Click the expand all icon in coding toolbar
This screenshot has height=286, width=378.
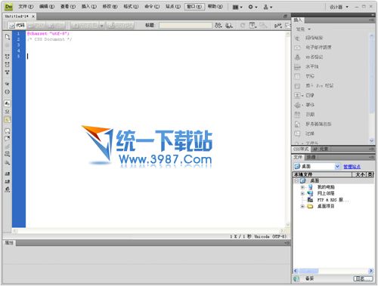8,72
